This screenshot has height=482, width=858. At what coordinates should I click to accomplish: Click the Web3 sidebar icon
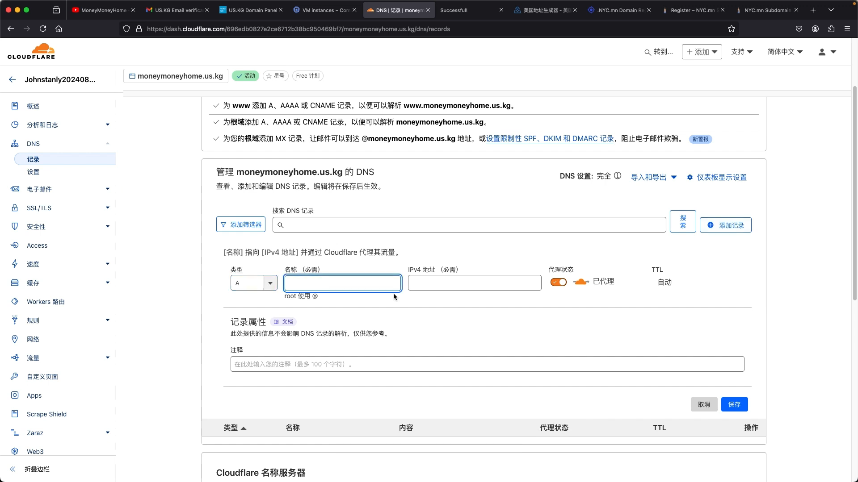point(15,451)
